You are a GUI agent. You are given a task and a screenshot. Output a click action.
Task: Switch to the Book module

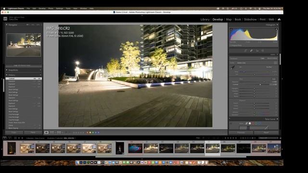point(238,19)
